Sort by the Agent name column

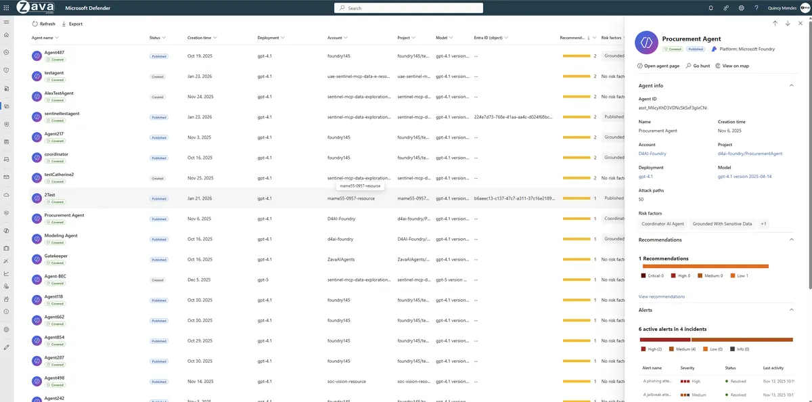(x=45, y=38)
